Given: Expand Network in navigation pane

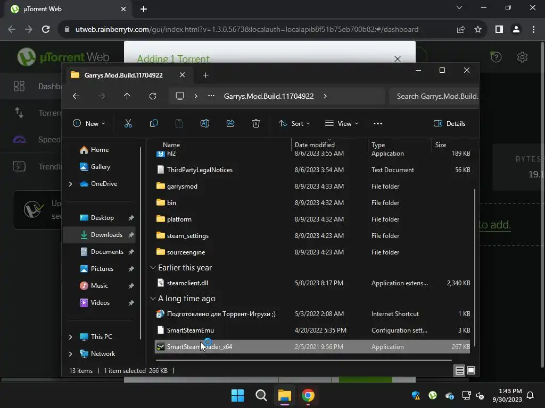Looking at the screenshot, I should point(71,354).
